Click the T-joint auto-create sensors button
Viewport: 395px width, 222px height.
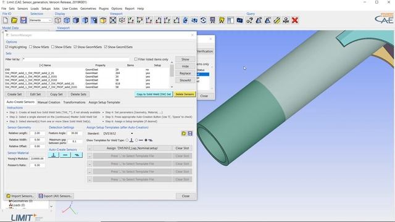click(54, 155)
